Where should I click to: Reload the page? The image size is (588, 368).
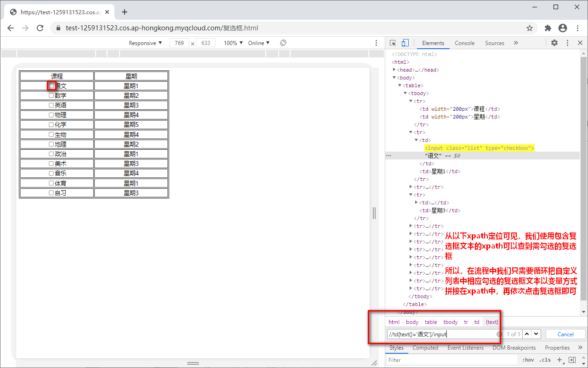coord(40,28)
